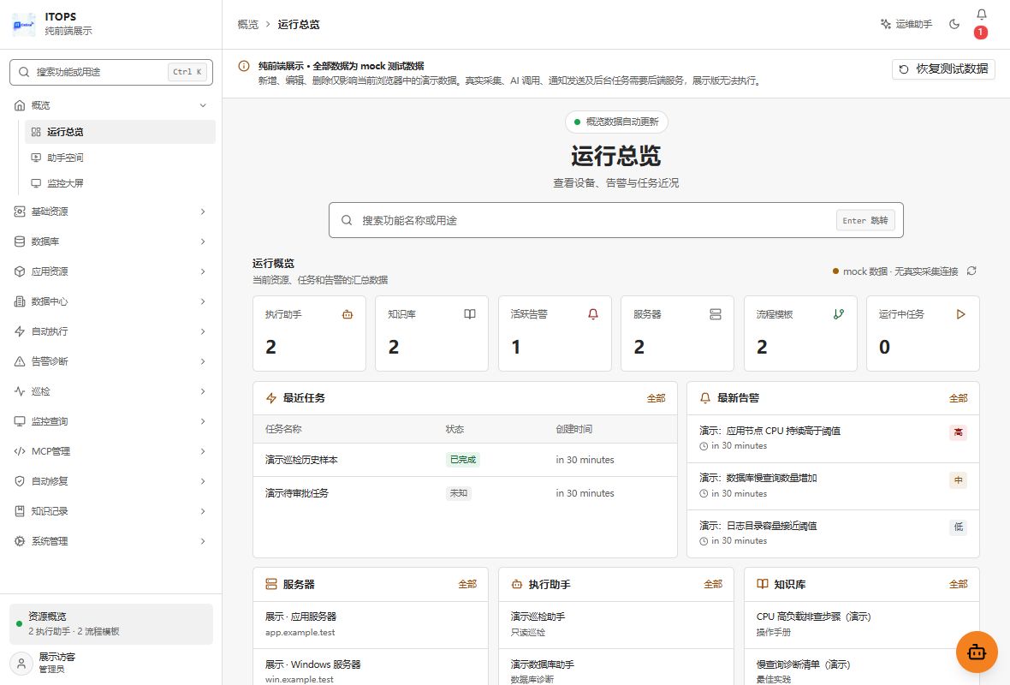Click the 资源概览 status card
Viewport: 1010px width, 685px height.
110,624
